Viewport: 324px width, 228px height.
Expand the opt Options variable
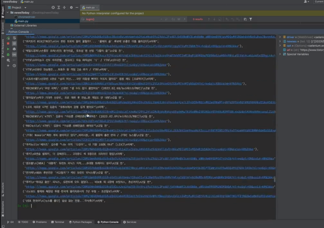tap(280, 45)
